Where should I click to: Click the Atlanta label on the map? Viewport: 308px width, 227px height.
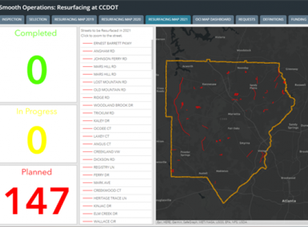tap(289, 201)
